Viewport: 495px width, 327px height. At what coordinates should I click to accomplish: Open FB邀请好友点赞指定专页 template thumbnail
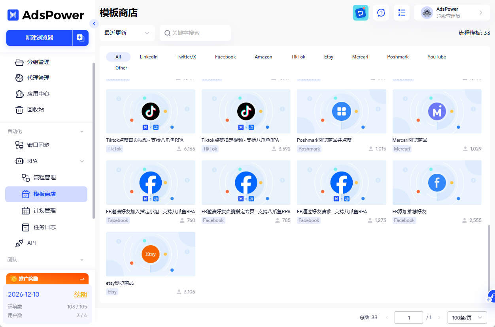246,182
